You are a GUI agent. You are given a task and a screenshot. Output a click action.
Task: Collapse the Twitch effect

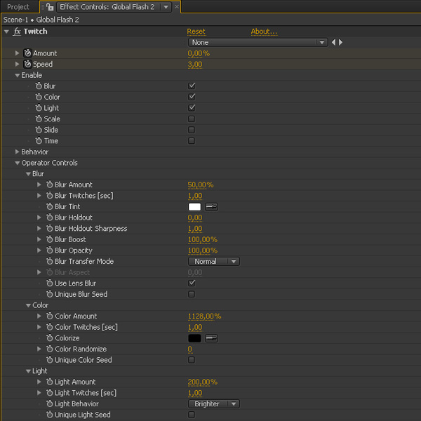coord(6,32)
